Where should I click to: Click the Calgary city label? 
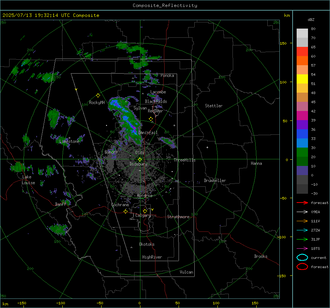[143, 215]
